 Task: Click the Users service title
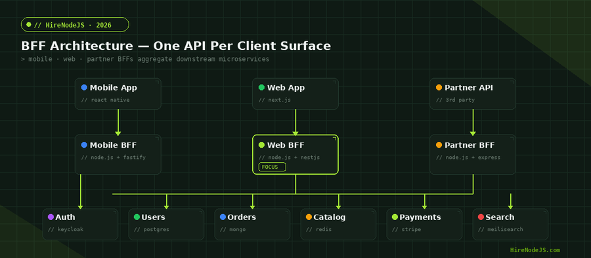point(154,217)
